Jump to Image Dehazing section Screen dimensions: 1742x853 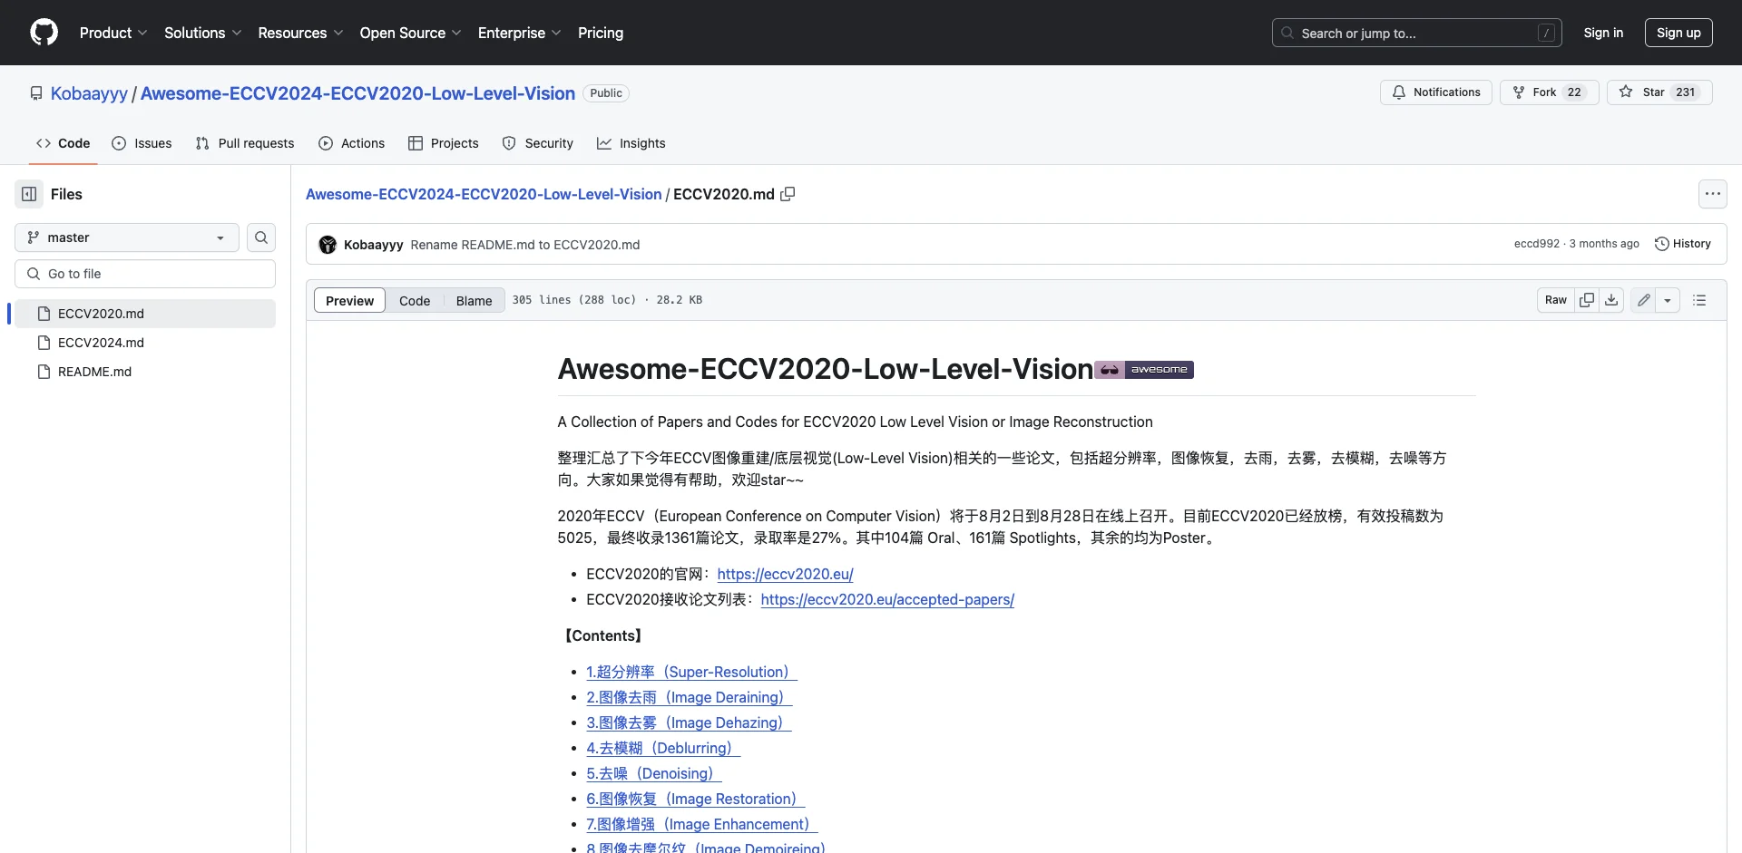point(689,722)
